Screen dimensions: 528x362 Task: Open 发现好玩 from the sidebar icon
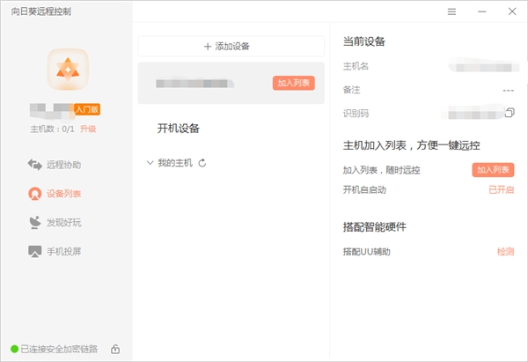(35, 222)
